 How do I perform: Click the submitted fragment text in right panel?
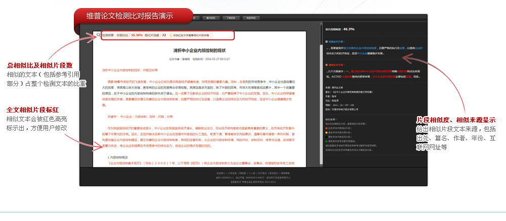coord(374,51)
